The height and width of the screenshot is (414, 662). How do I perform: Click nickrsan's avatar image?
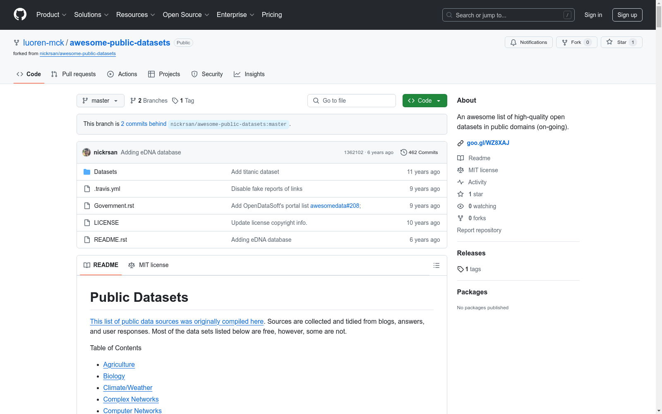click(86, 152)
